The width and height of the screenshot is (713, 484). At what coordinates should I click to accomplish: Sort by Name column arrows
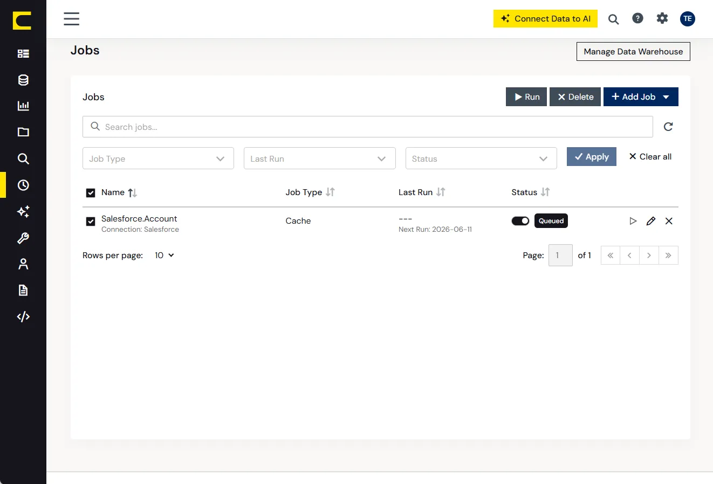[133, 192]
